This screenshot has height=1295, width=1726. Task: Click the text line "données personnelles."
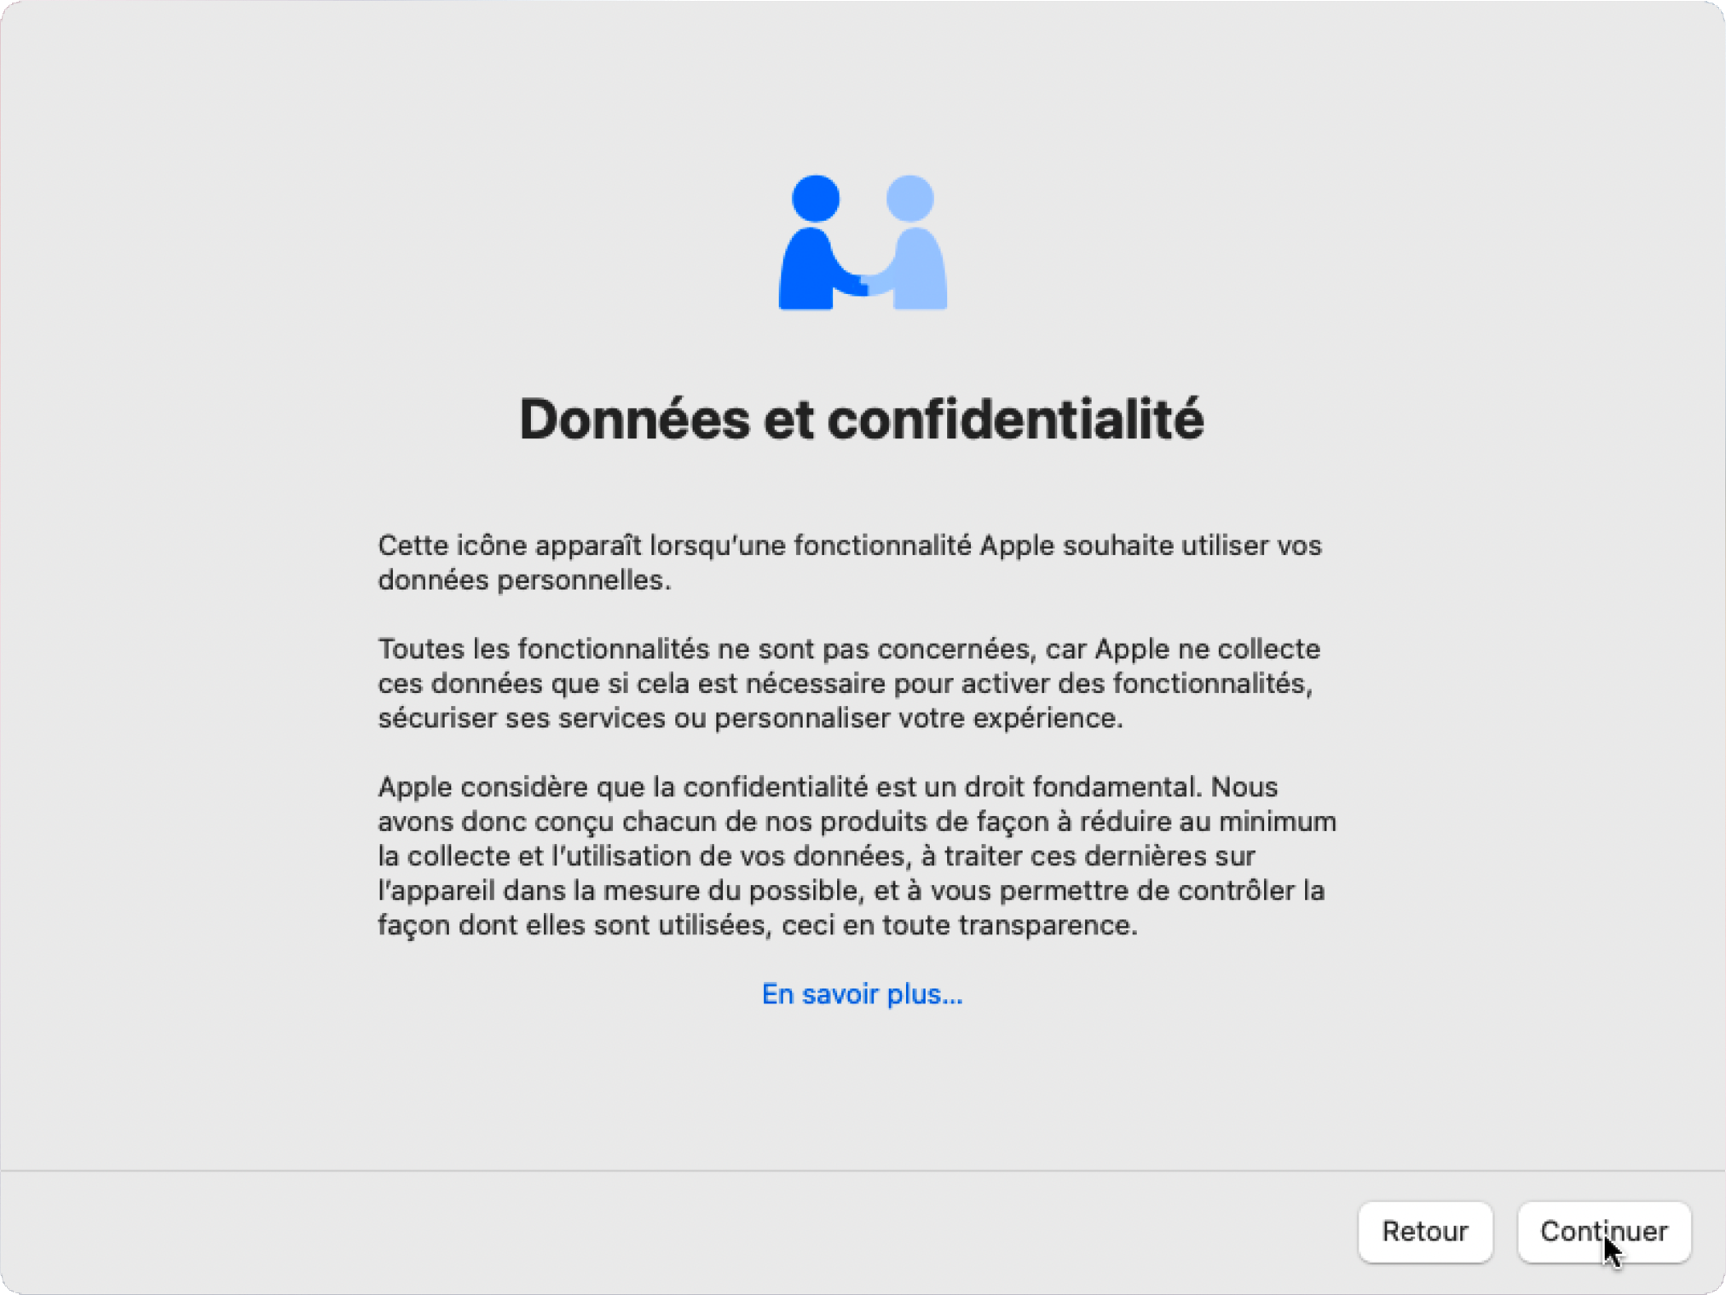tap(524, 581)
